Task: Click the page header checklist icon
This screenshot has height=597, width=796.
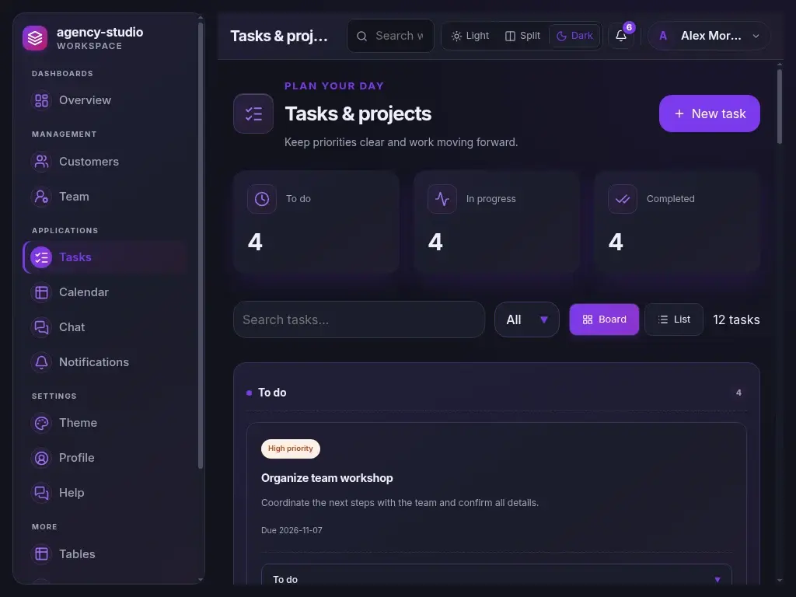Action: click(x=253, y=113)
